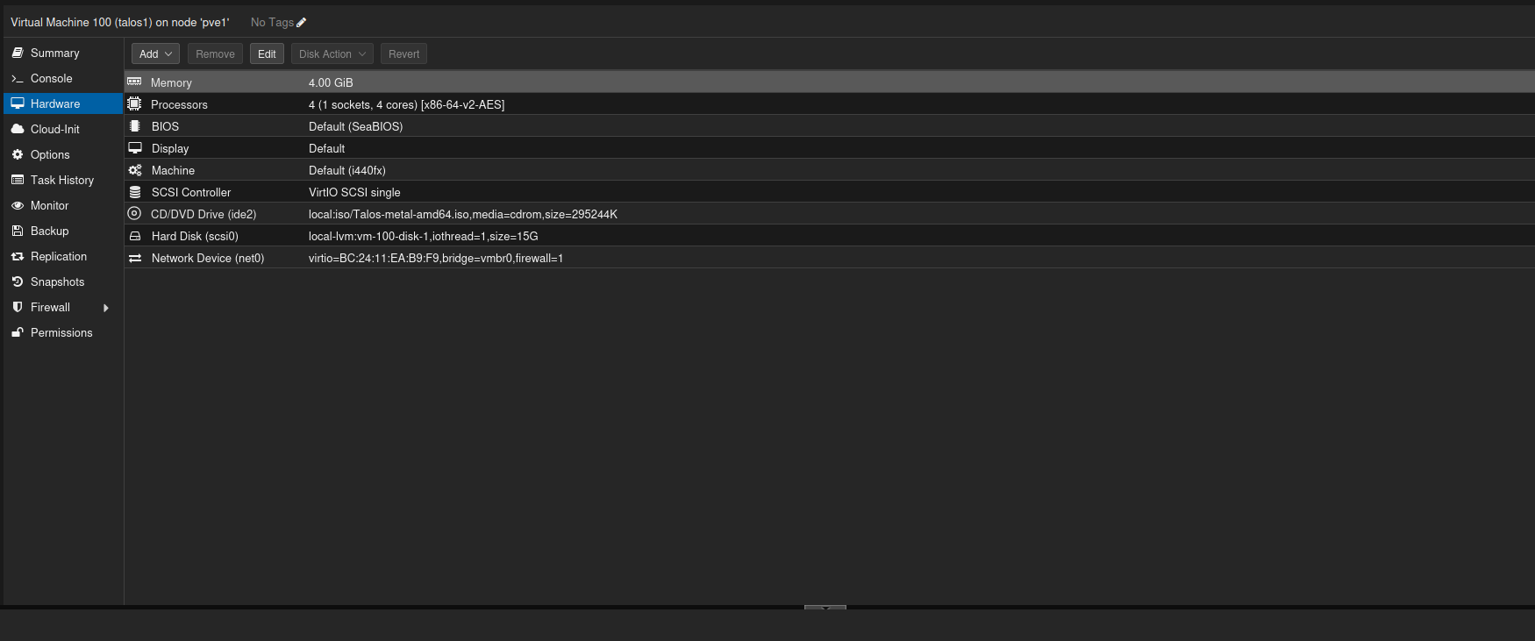Click the Memory row RAM icon
The height and width of the screenshot is (641, 1535).
point(134,82)
